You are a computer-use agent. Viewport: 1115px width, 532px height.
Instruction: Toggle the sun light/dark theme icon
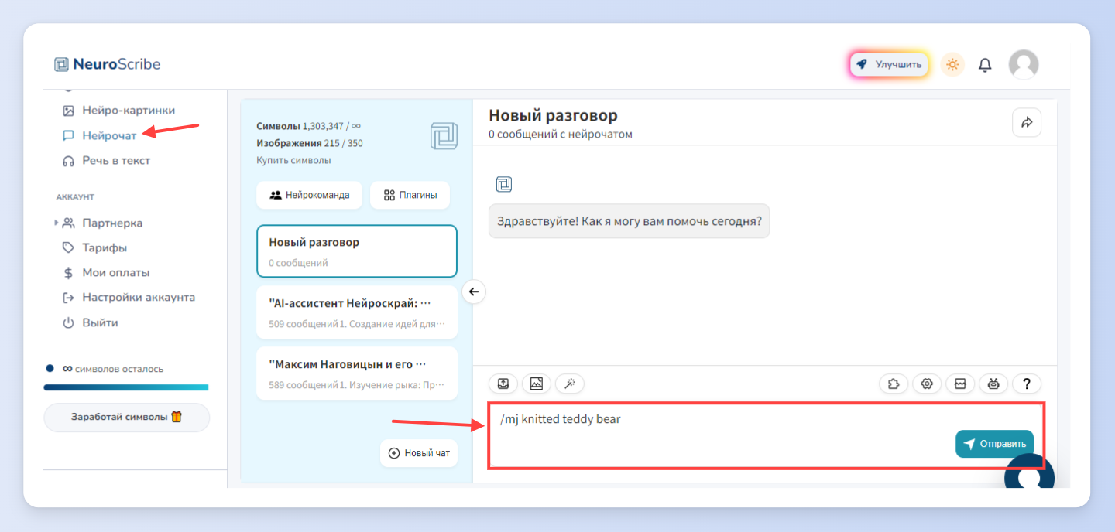952,65
